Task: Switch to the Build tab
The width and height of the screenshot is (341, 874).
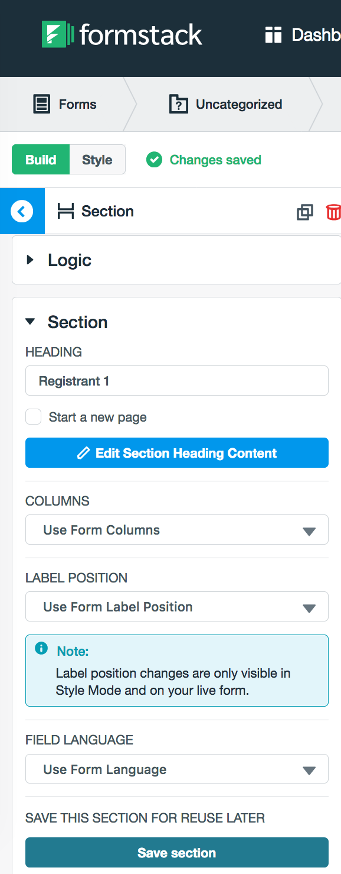Action: coord(41,160)
